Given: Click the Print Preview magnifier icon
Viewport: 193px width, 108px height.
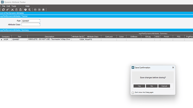Looking at the screenshot, I should click(x=30, y=10).
